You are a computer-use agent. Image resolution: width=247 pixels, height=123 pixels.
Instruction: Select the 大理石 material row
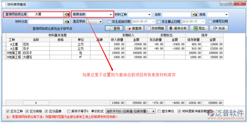coord(36,57)
